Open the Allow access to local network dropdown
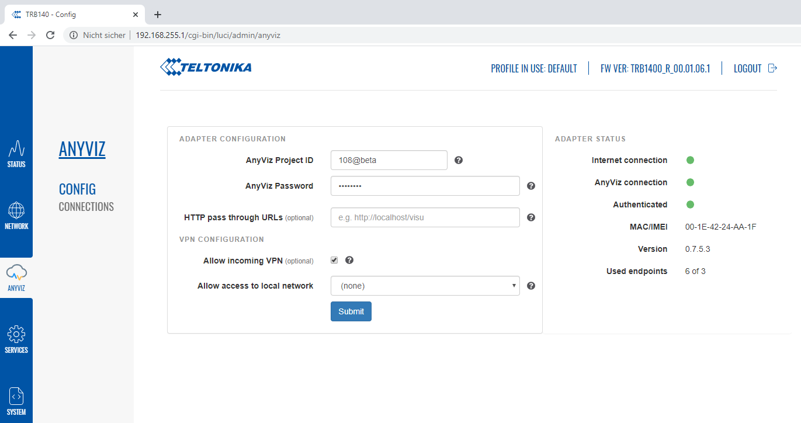 (425, 286)
